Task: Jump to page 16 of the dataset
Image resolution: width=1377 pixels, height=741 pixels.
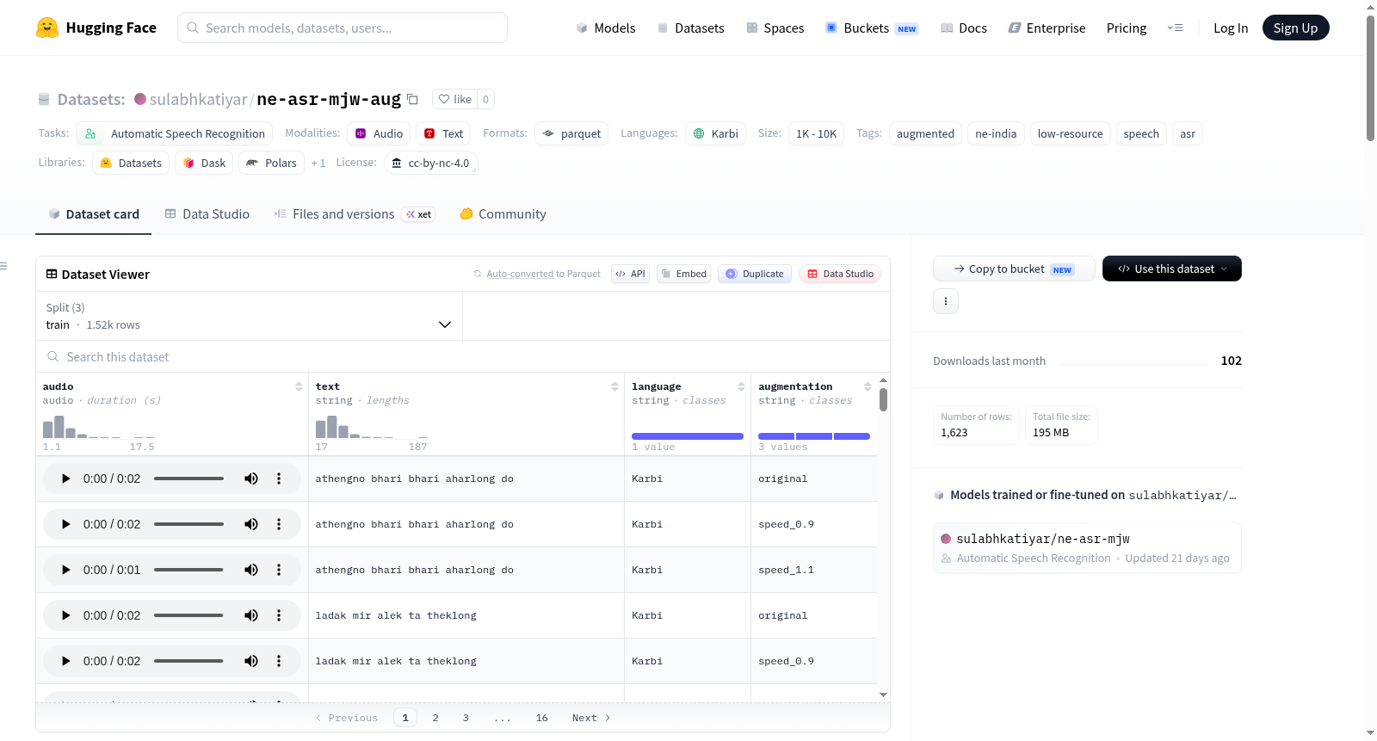Action: click(541, 718)
